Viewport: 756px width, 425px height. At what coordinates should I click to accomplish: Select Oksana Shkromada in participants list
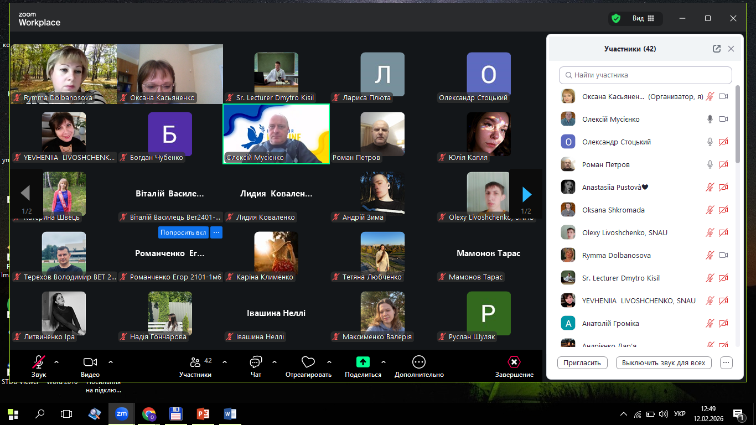[x=613, y=210]
